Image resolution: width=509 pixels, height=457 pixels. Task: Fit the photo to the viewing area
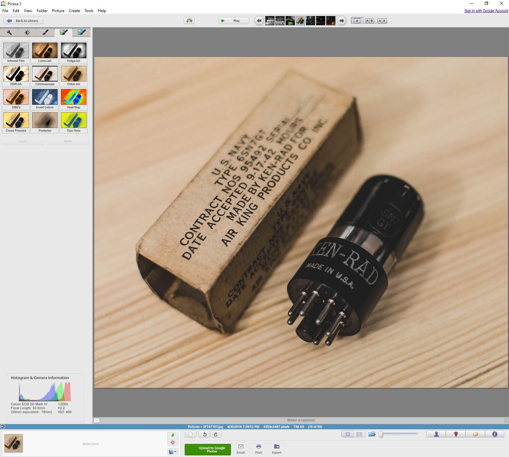click(x=348, y=434)
